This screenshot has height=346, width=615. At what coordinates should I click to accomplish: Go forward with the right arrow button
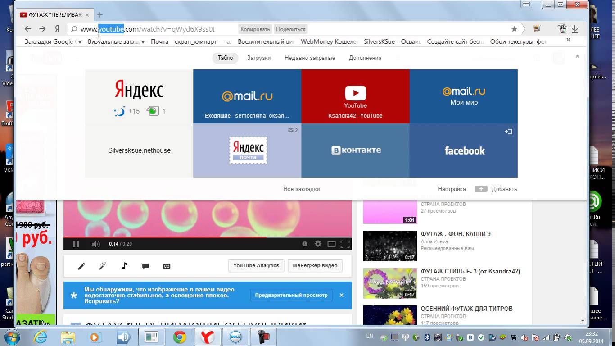coord(42,29)
